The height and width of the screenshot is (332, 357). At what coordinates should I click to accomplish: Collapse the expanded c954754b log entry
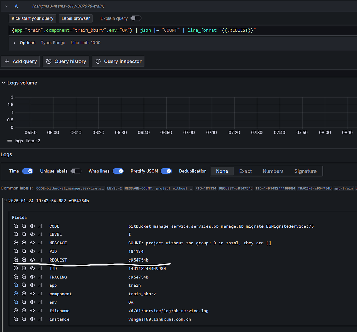[5, 201]
